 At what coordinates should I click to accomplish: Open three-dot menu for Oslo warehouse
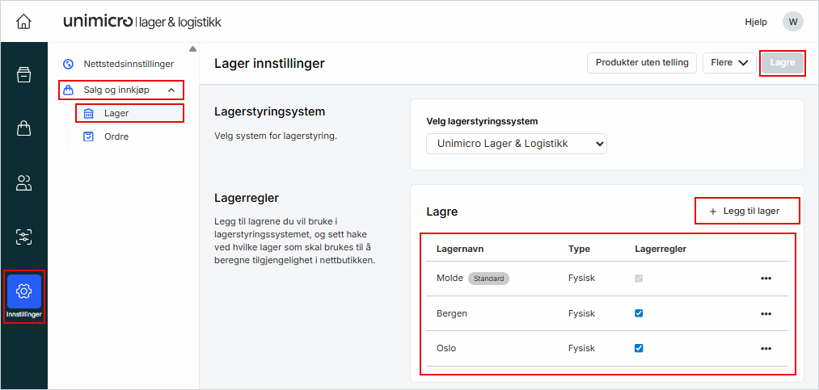point(766,349)
